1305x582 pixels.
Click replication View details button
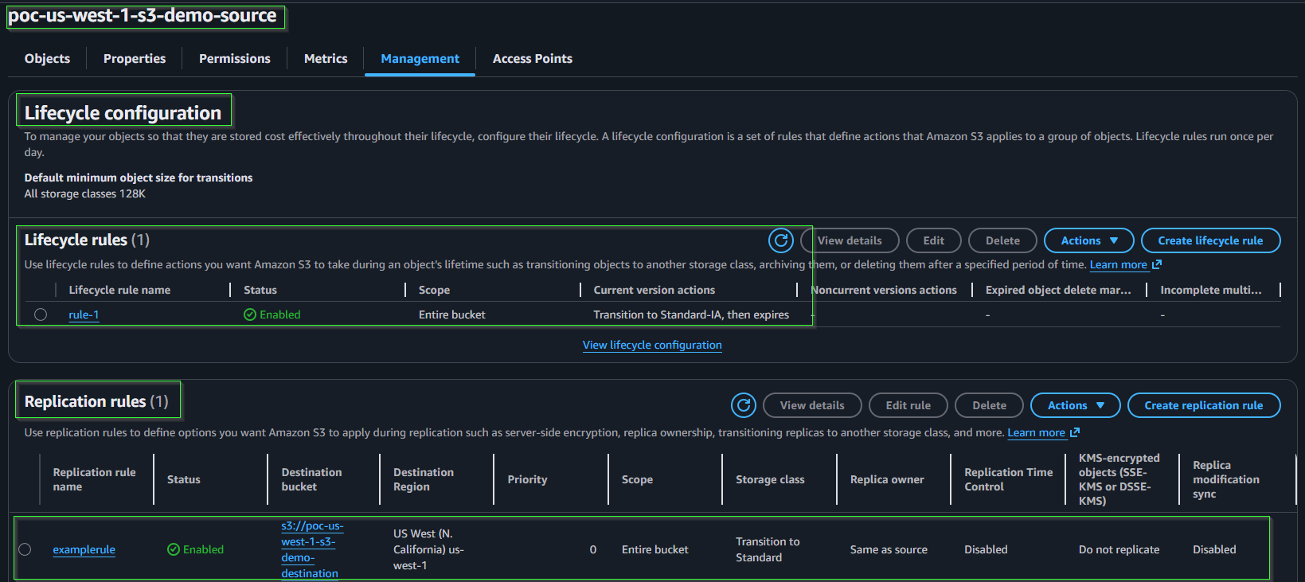tap(812, 405)
